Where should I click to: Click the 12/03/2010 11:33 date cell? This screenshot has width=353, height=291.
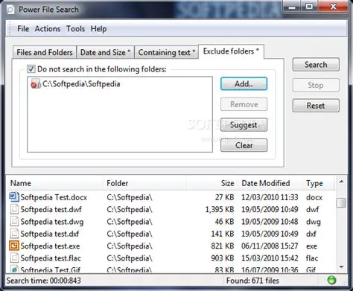tap(270, 197)
